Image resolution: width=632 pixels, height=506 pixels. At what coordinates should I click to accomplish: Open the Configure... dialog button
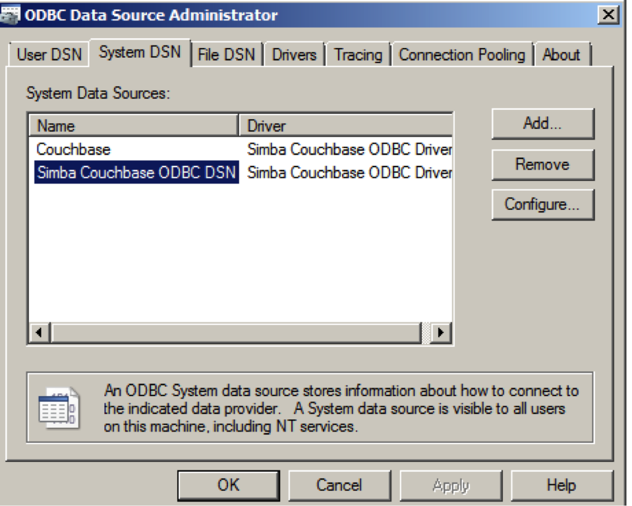click(x=542, y=205)
